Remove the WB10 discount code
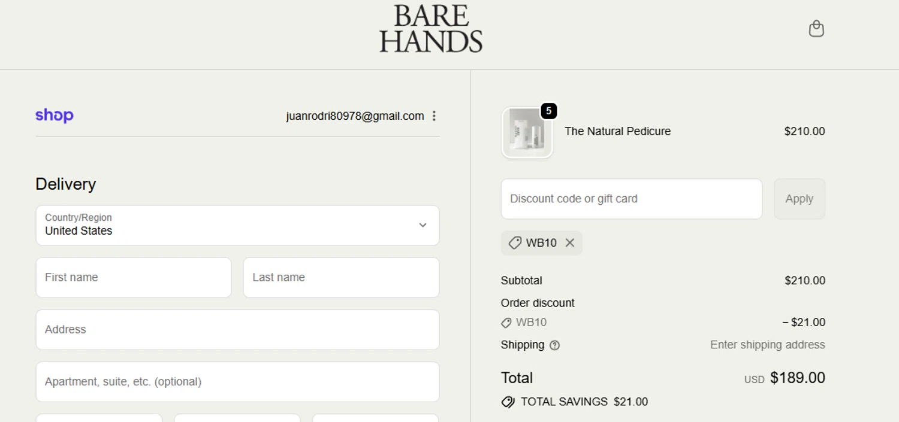 [x=569, y=242]
